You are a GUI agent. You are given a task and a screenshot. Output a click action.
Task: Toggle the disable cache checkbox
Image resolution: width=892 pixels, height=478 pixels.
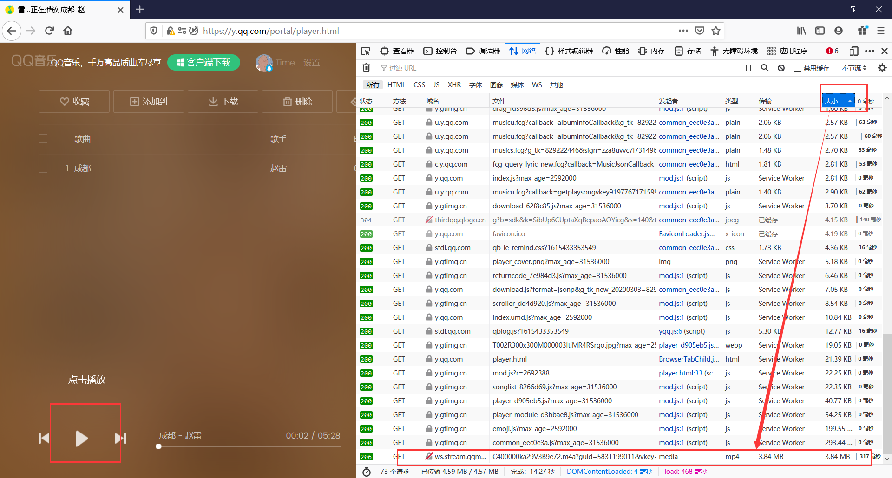tap(798, 68)
